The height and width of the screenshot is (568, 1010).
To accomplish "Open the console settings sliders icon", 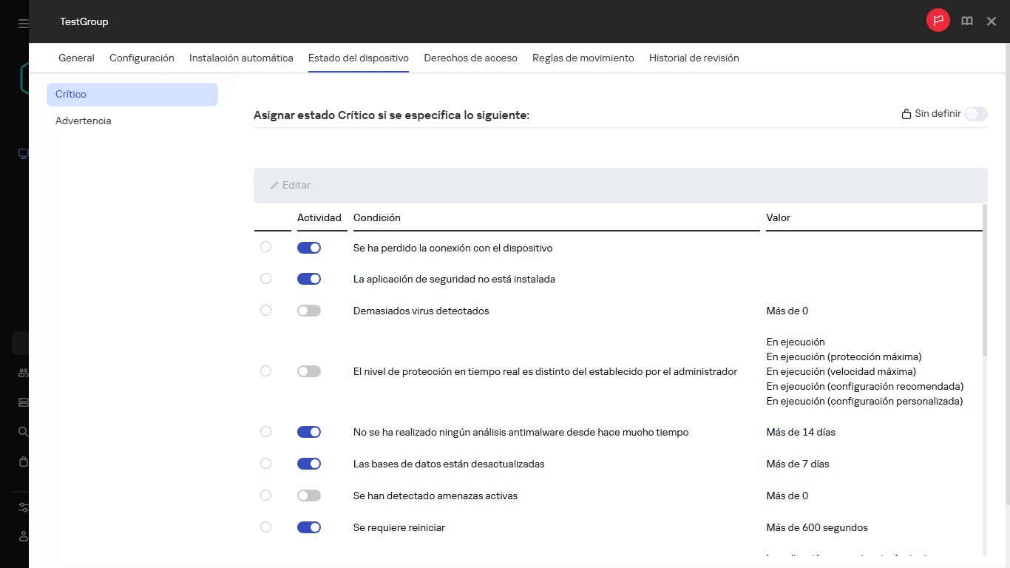I will [x=22, y=507].
